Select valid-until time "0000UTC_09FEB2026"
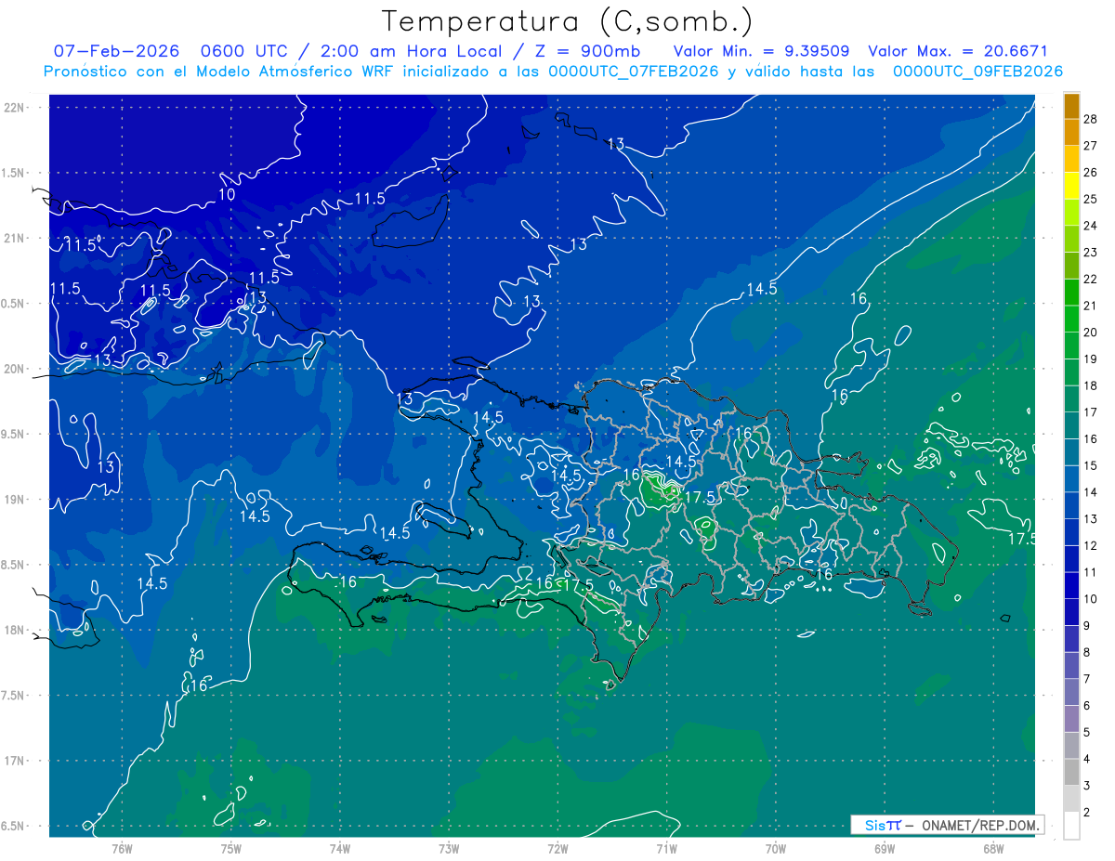 tap(977, 72)
